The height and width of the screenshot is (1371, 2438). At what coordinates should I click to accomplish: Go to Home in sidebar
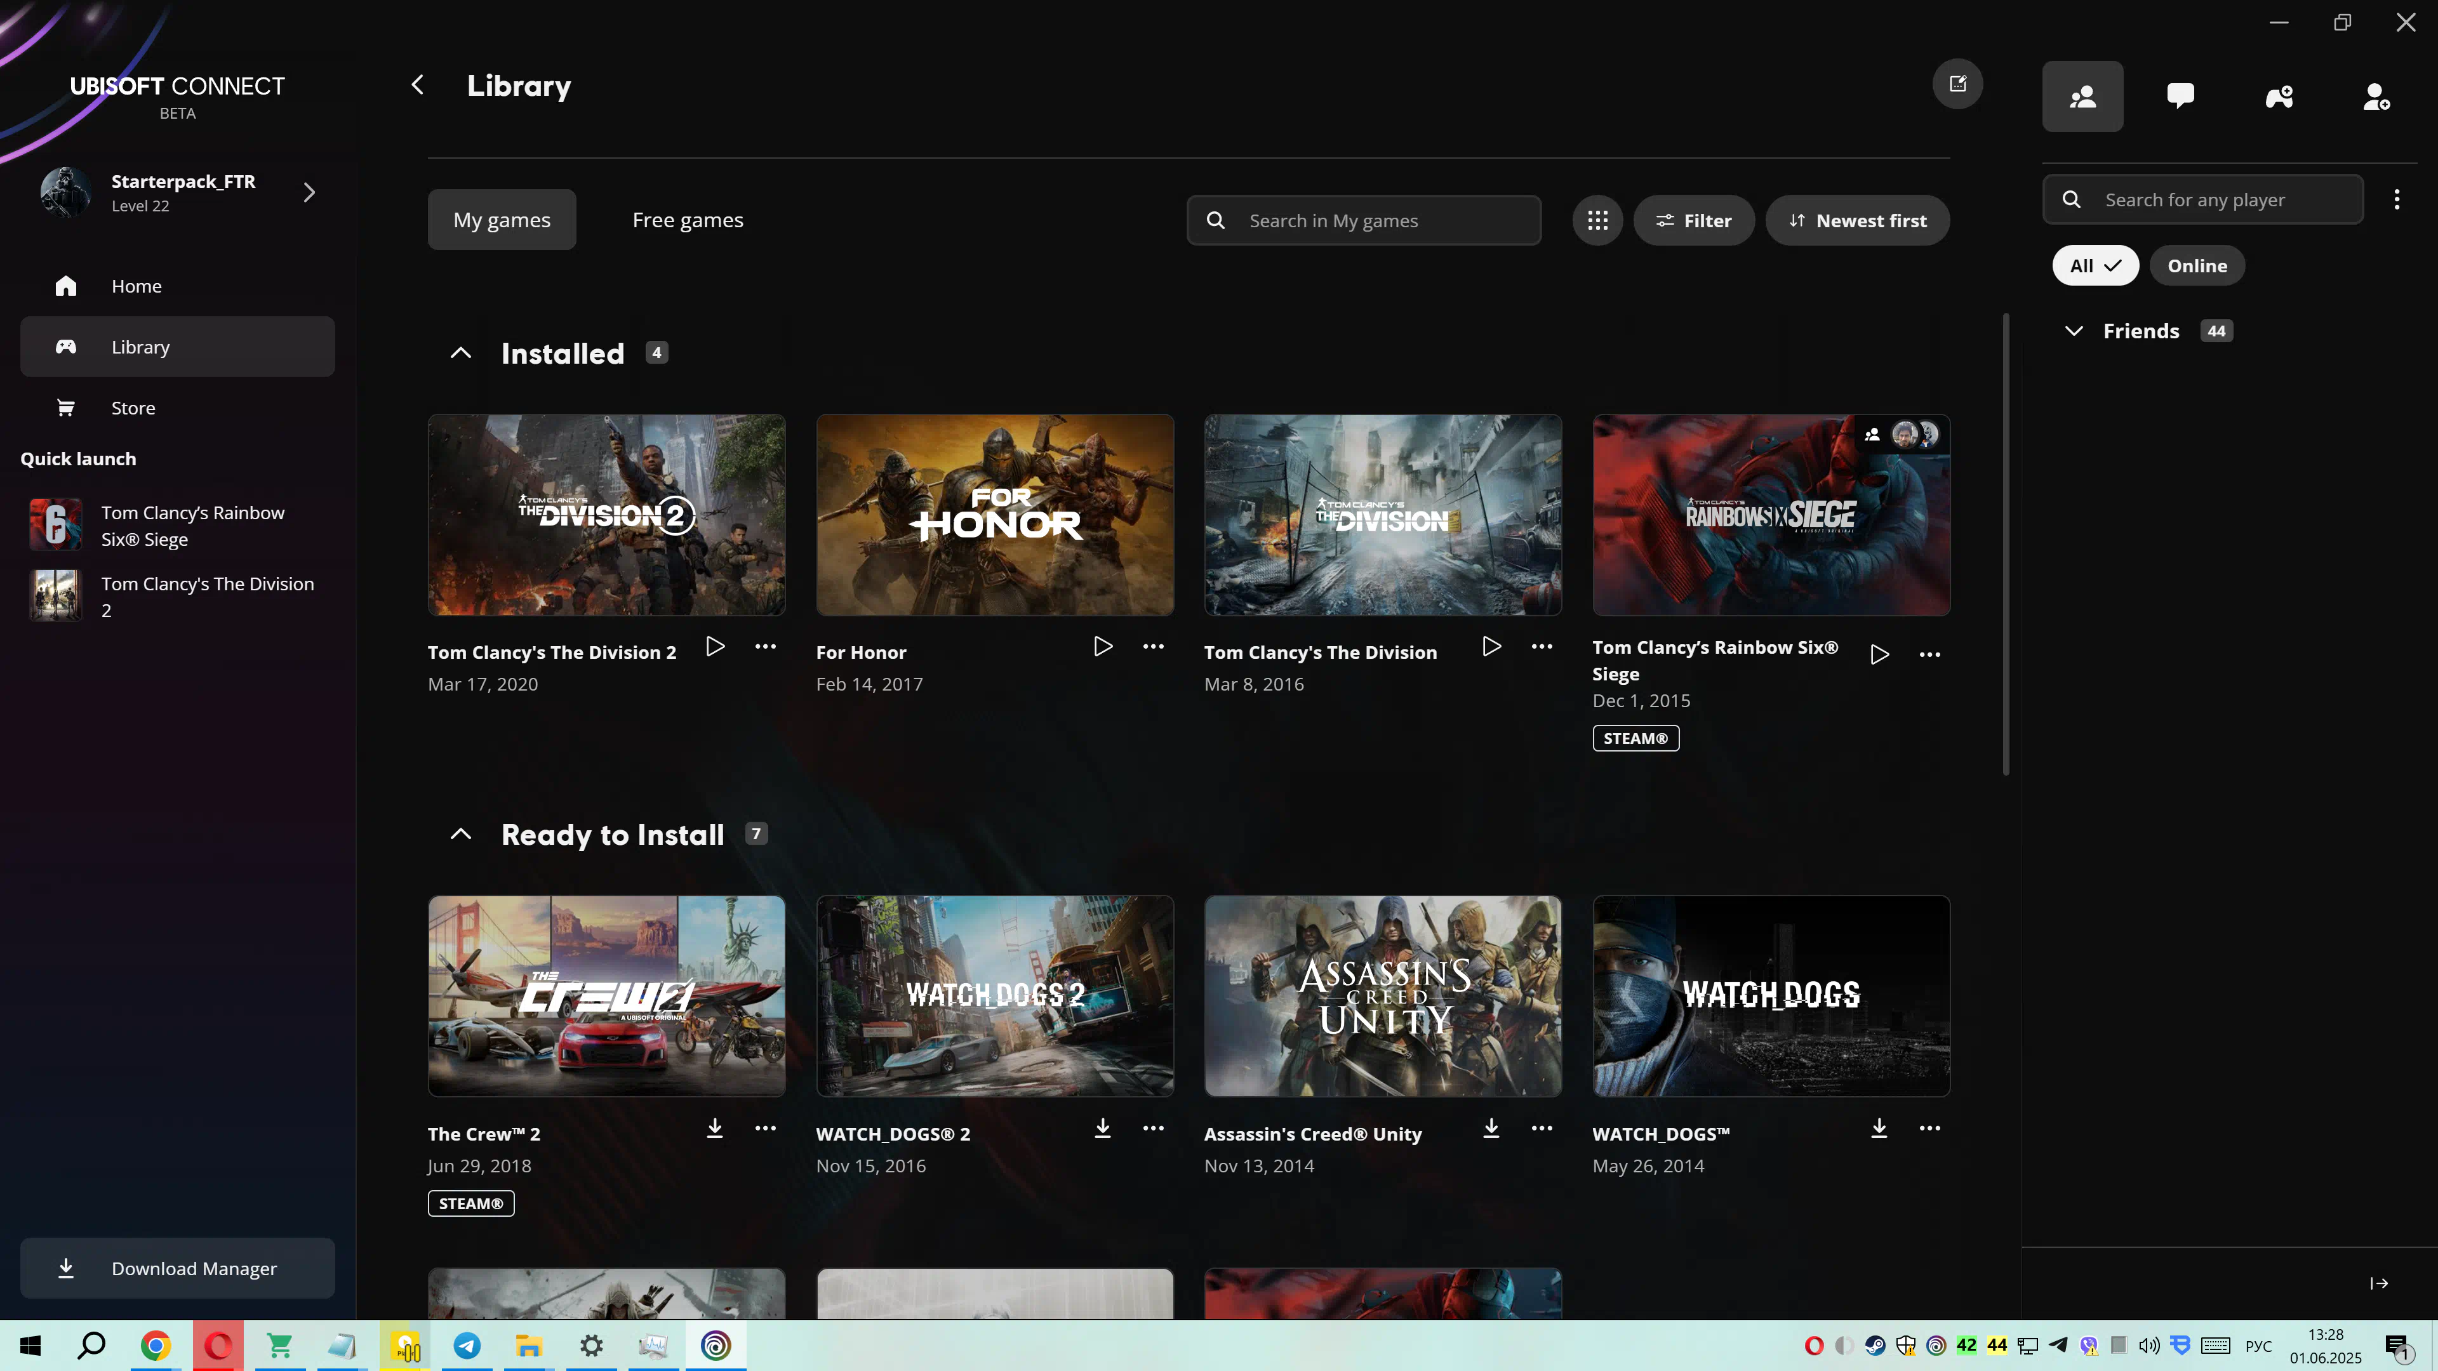click(x=178, y=286)
